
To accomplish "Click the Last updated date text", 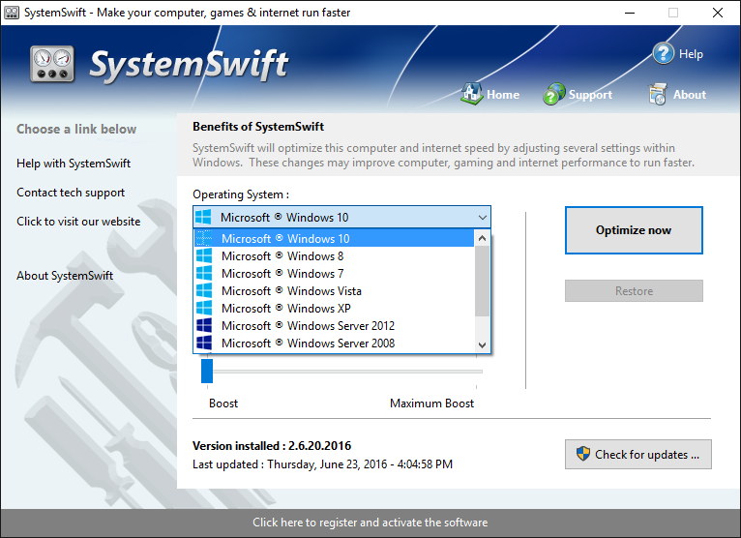I will (322, 464).
